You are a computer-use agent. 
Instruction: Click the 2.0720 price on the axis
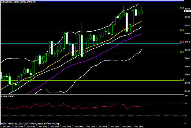click(x=188, y=17)
